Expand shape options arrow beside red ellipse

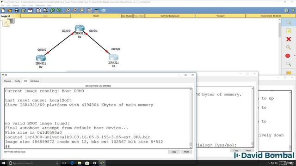295,56
